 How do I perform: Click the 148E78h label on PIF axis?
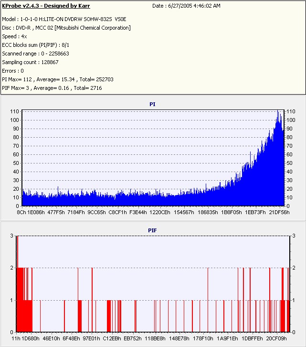click(x=179, y=338)
